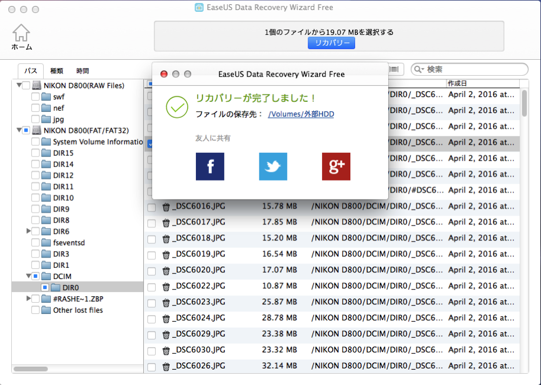Click the リカバリー button
Image resolution: width=541 pixels, height=385 pixels.
331,43
